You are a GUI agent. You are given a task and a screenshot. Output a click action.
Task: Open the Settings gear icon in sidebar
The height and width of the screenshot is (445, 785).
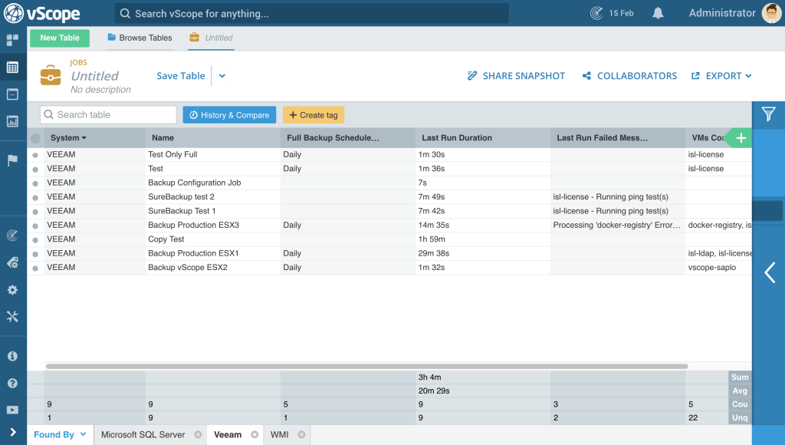[12, 290]
